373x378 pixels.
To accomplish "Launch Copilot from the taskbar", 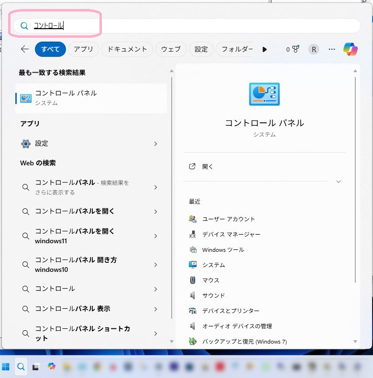I will [51, 366].
